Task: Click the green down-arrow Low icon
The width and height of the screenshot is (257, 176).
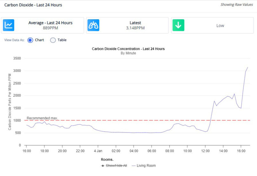Action: pyautogui.click(x=178, y=25)
